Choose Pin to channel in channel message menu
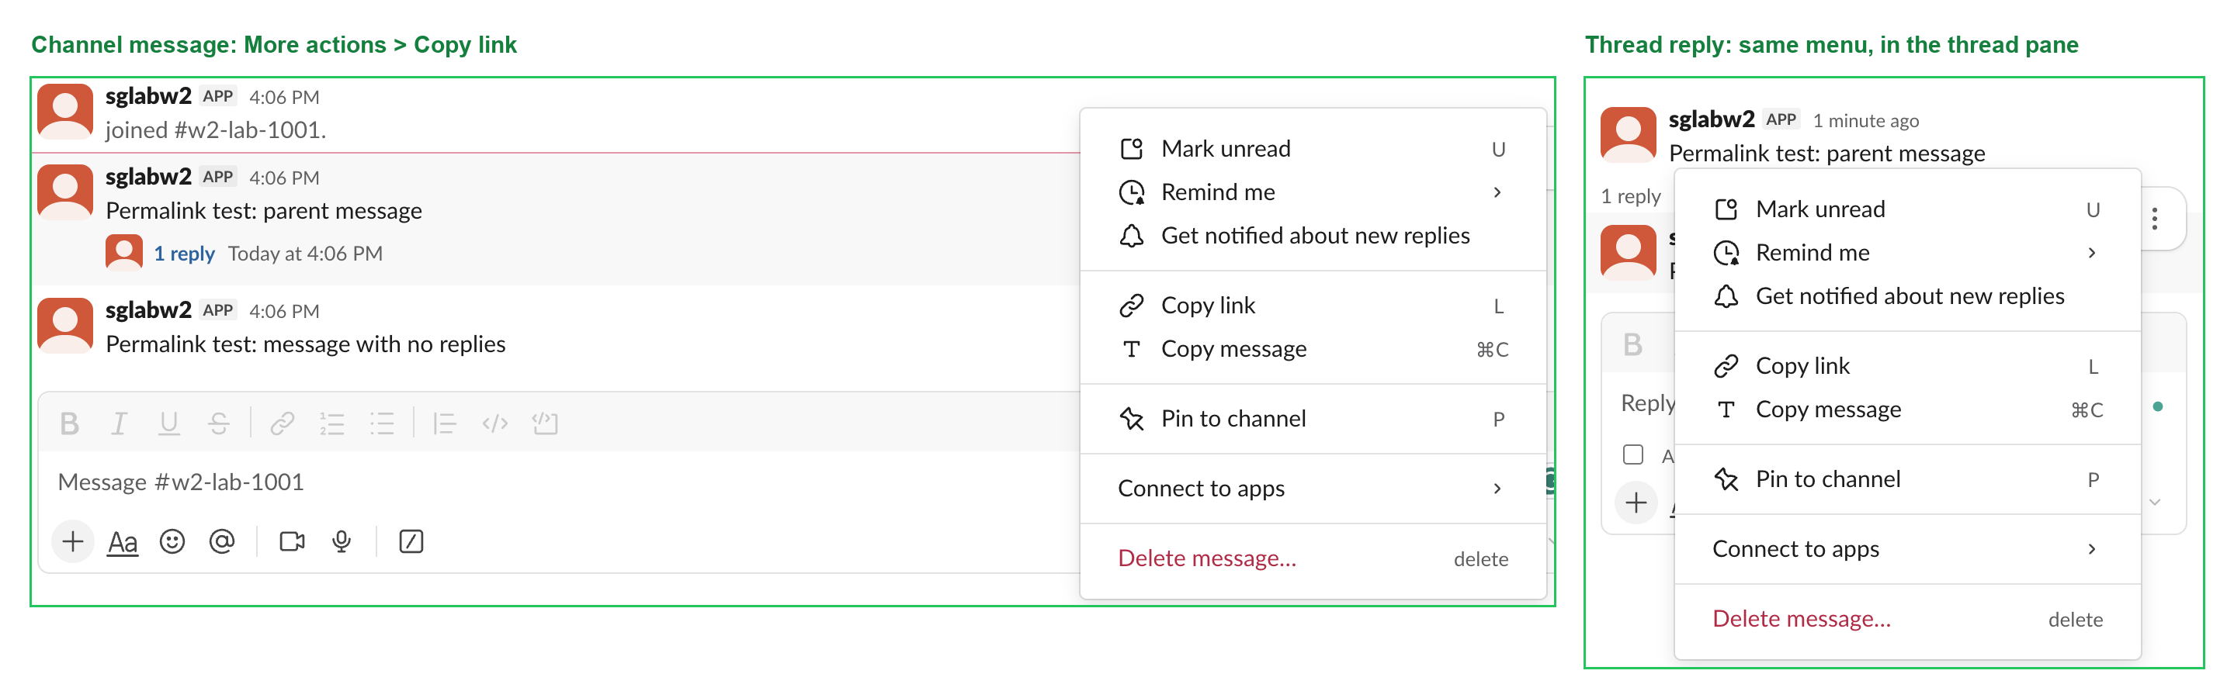2234x698 pixels. coord(1313,419)
